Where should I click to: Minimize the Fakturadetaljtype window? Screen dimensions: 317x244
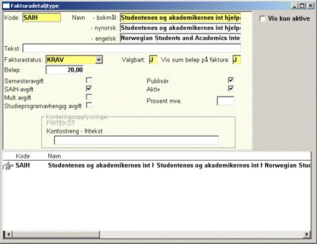294,6
